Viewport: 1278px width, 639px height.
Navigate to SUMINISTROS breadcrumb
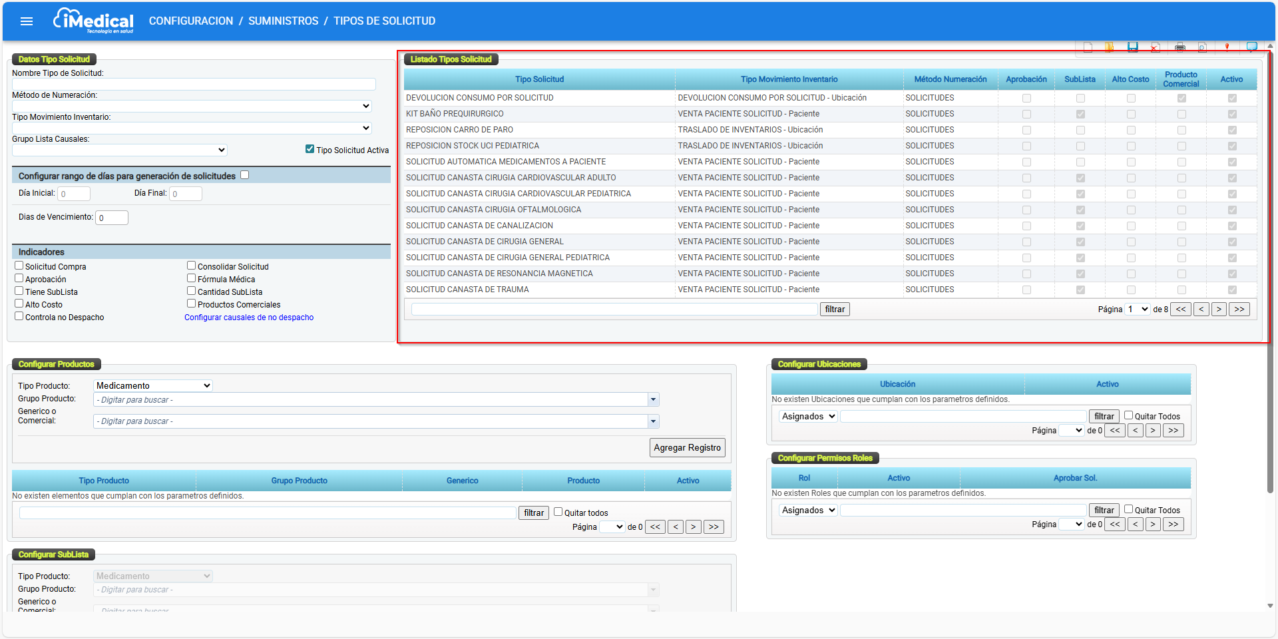[x=284, y=21]
